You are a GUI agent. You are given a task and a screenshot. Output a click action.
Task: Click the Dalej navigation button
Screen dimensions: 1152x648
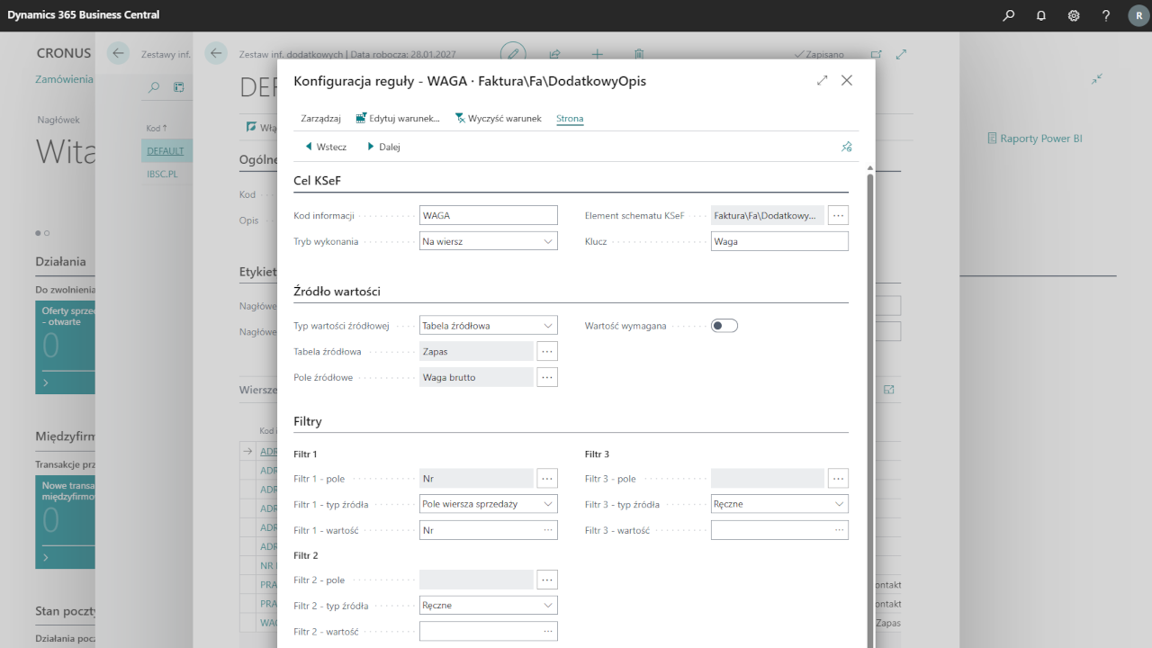click(383, 147)
